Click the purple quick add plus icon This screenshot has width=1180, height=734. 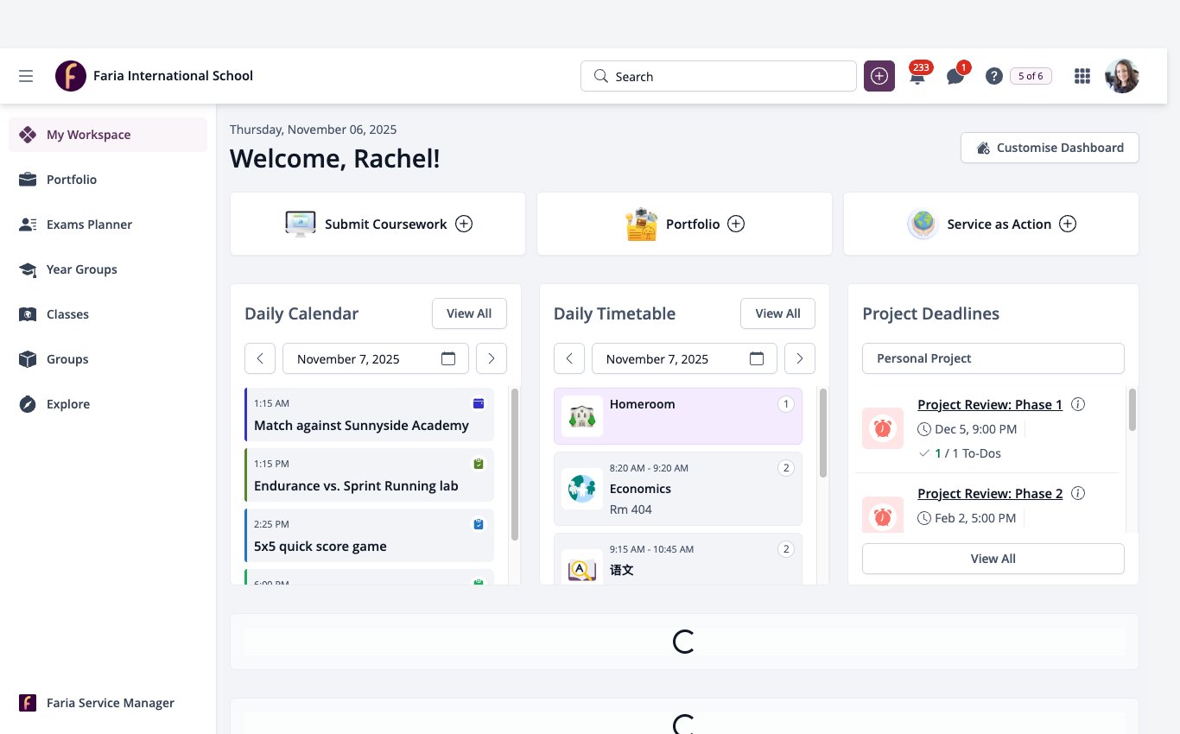click(x=879, y=76)
